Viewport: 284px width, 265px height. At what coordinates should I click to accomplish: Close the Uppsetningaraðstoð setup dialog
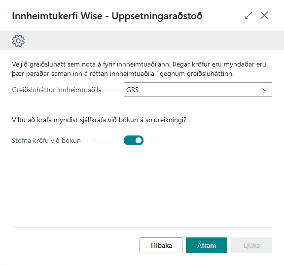pos(264,15)
